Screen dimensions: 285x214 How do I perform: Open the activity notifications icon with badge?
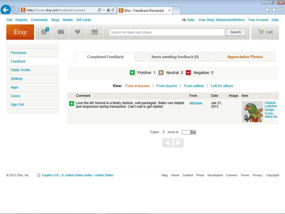(44, 32)
